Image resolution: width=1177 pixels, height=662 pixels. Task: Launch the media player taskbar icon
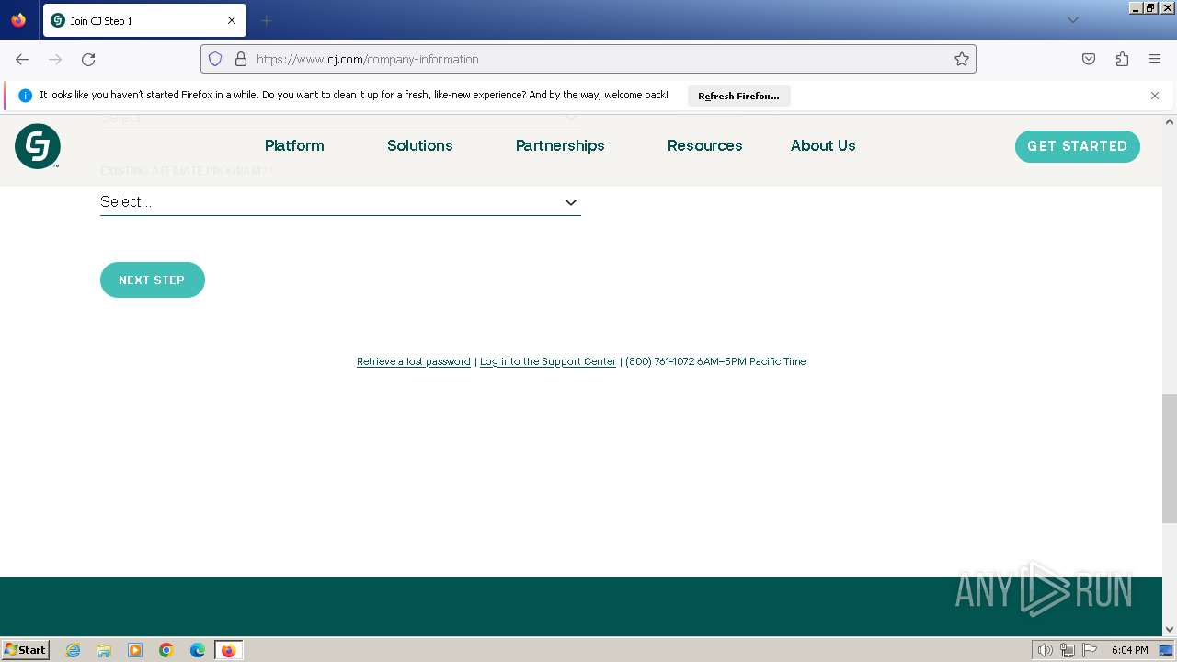click(x=135, y=650)
